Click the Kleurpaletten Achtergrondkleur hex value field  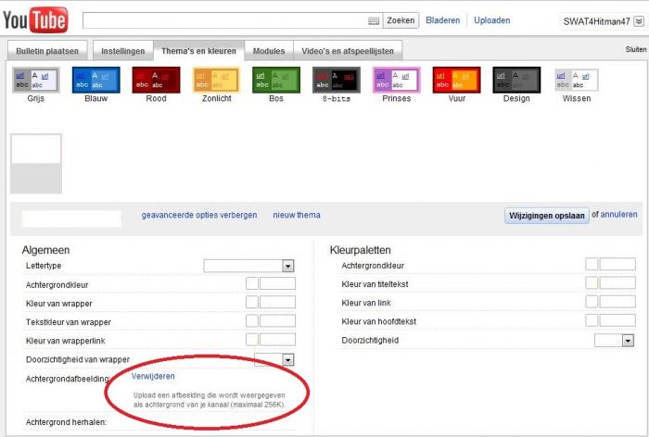(x=617, y=264)
